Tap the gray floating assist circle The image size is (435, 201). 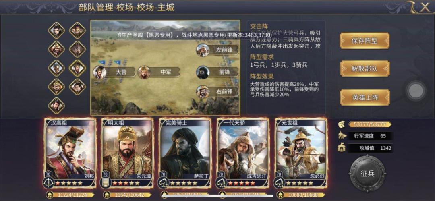[416, 91]
